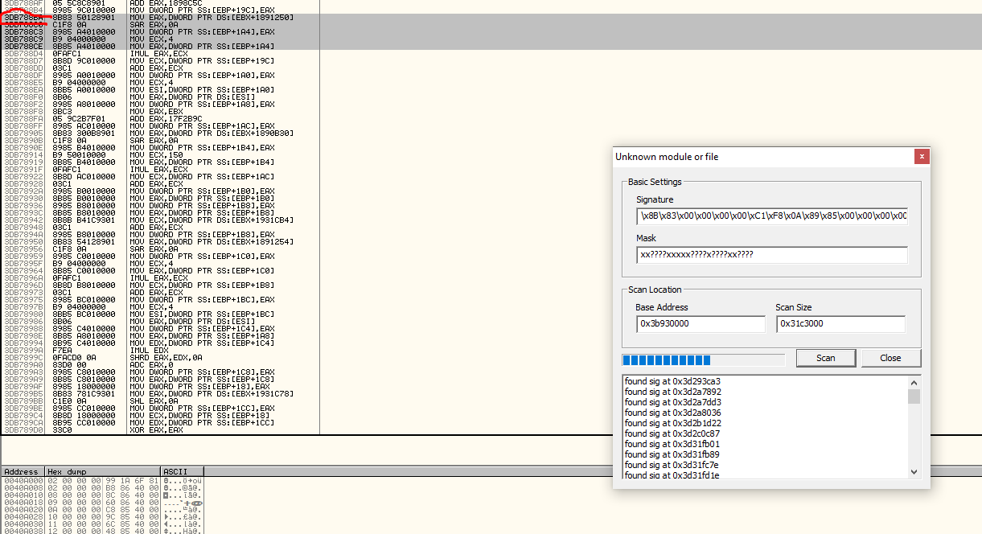Click the results list scroll down arrow
Viewport: 982px width, 534px height.
tap(914, 472)
